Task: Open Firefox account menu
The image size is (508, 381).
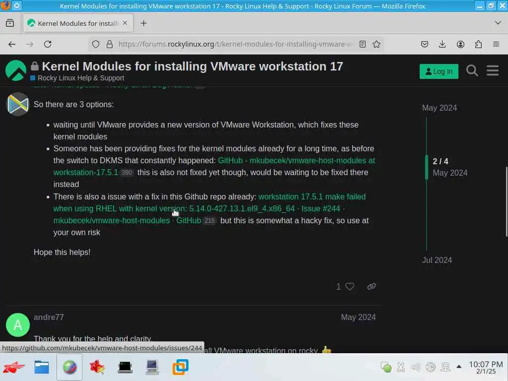Action: pyautogui.click(x=460, y=44)
